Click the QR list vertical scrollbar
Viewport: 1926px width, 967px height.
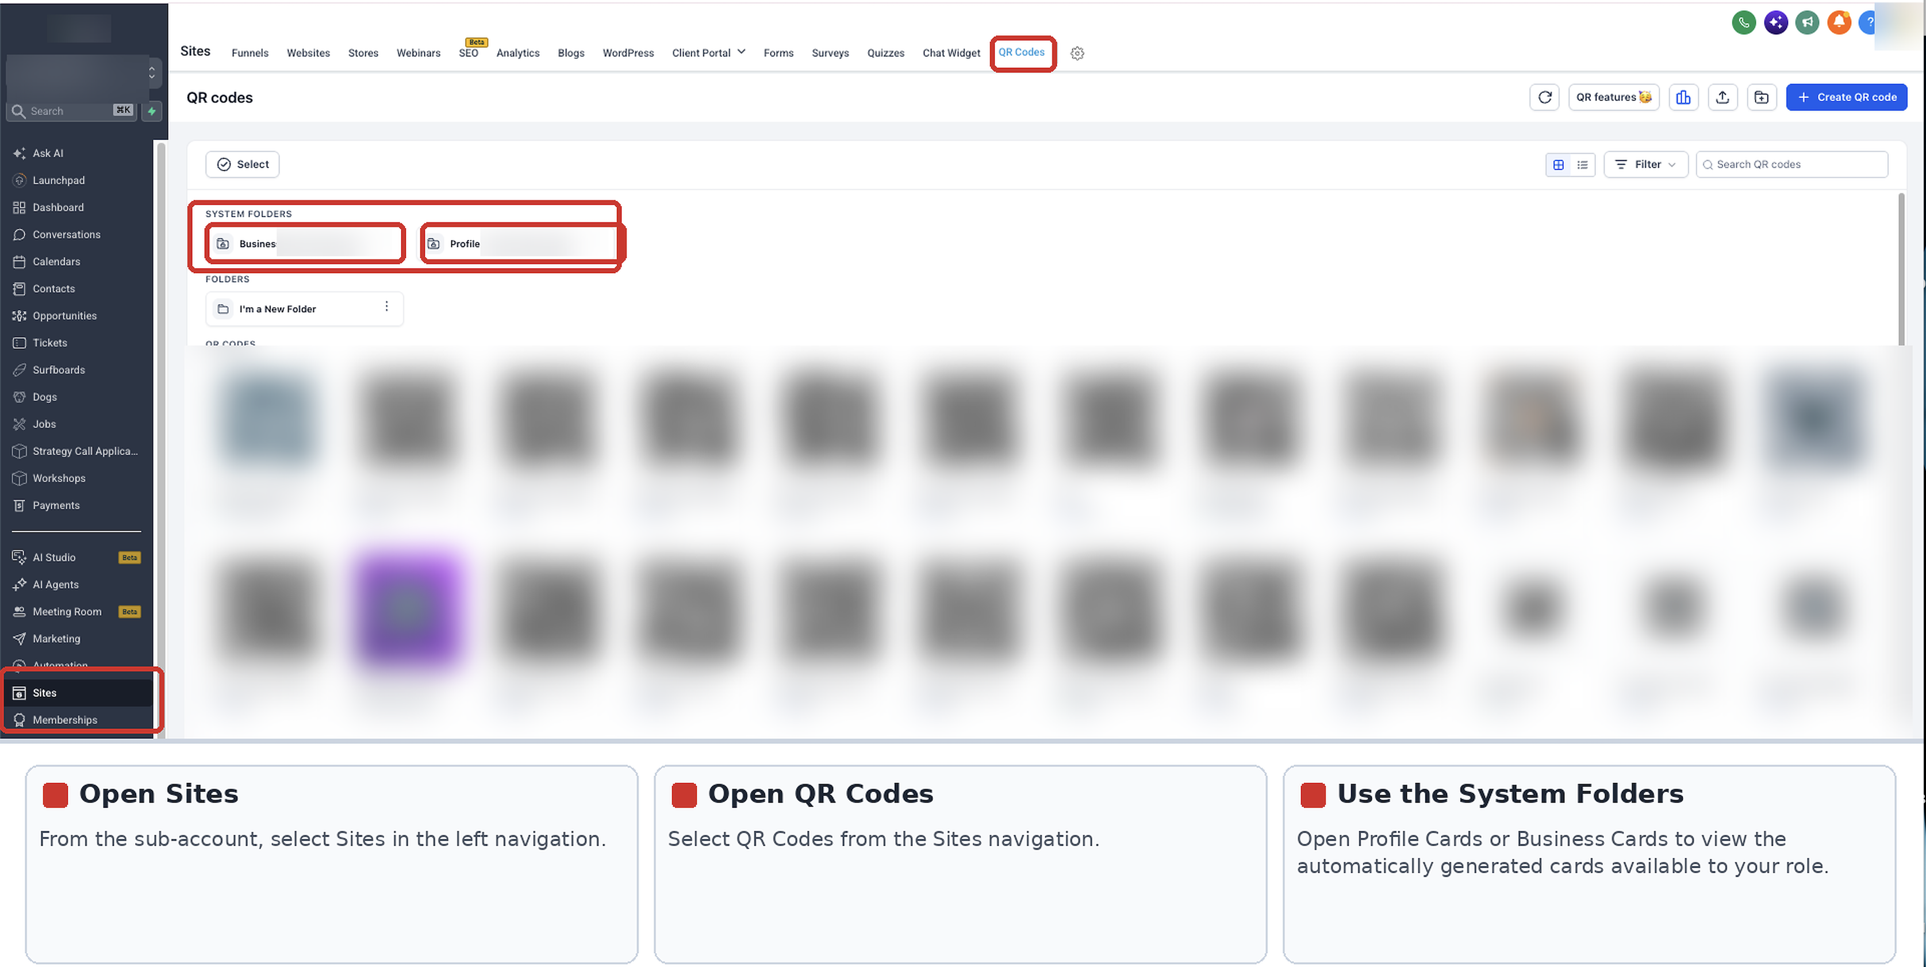click(x=1901, y=269)
